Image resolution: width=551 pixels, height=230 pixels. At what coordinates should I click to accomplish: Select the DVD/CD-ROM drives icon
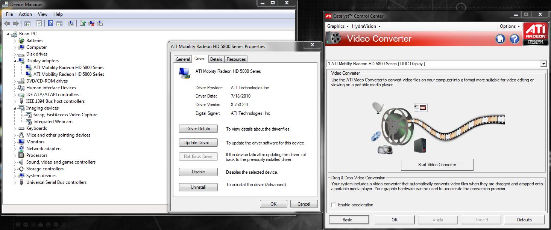pos(21,81)
